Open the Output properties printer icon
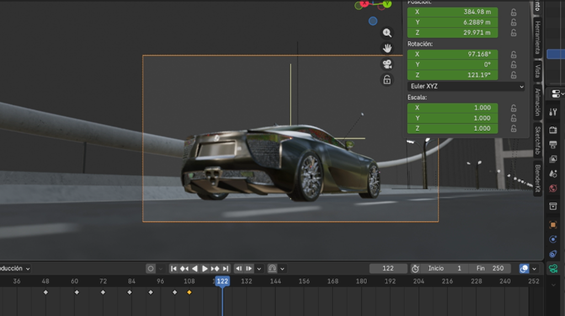565x316 pixels. pyautogui.click(x=553, y=144)
